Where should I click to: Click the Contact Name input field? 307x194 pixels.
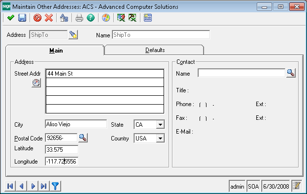pos(241,73)
